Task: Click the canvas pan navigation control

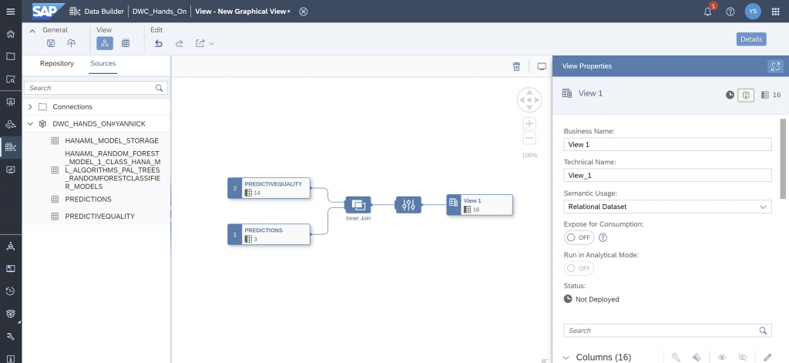Action: coord(529,99)
